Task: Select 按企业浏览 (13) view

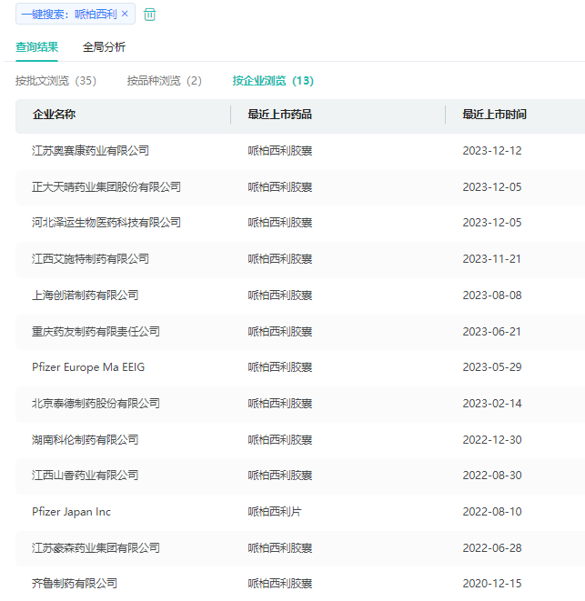Action: [x=273, y=81]
